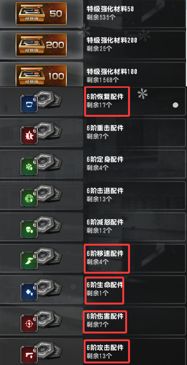The image size is (187, 365).
Task: Click the 特级强化材料100 crate icon
Action: (41, 75)
